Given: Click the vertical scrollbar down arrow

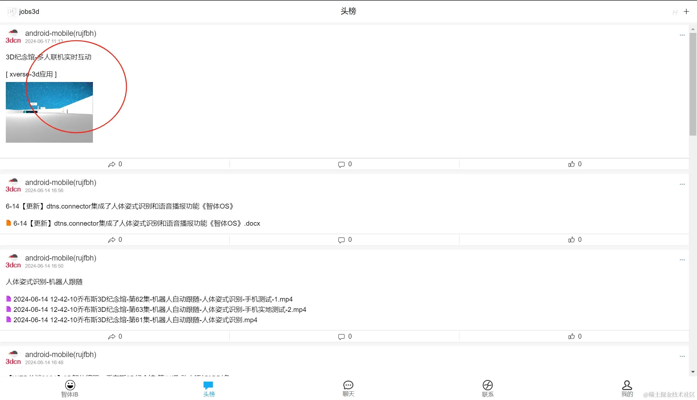Looking at the screenshot, I should pyautogui.click(x=693, y=372).
